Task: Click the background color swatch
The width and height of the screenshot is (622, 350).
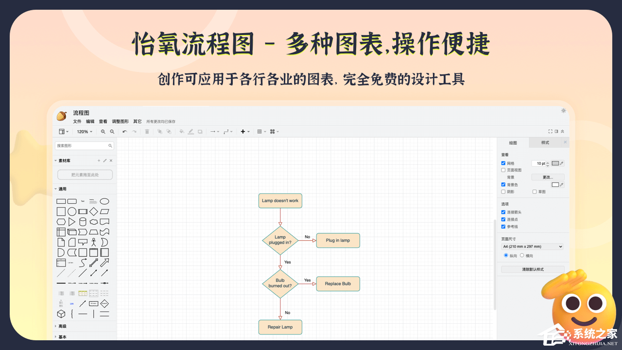Action: (555, 185)
